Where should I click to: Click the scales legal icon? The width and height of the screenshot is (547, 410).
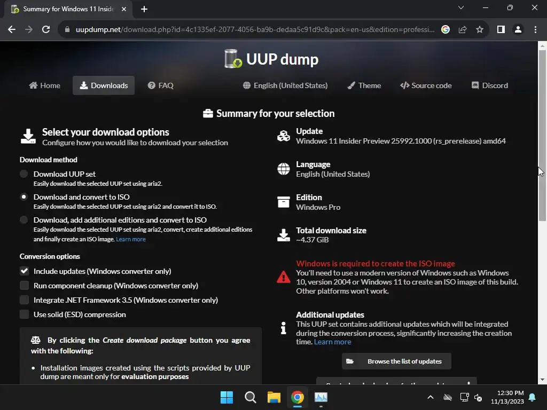[36, 340]
